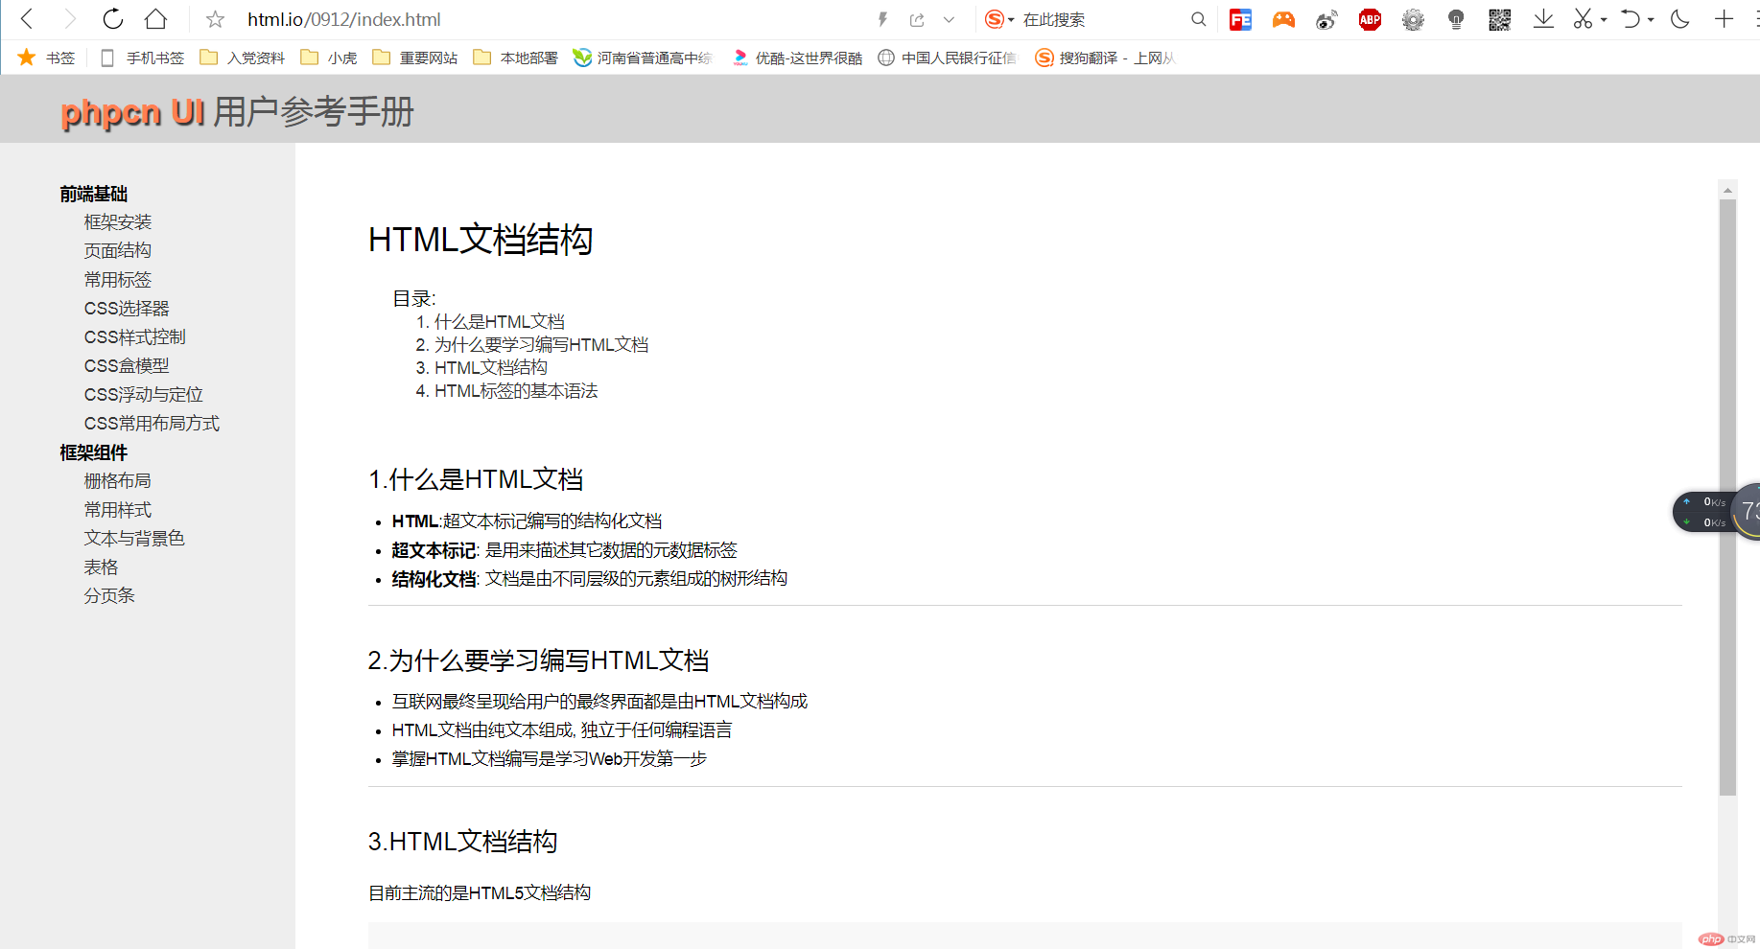
Task: Click the phpcn UI manual title
Action: pos(237,112)
